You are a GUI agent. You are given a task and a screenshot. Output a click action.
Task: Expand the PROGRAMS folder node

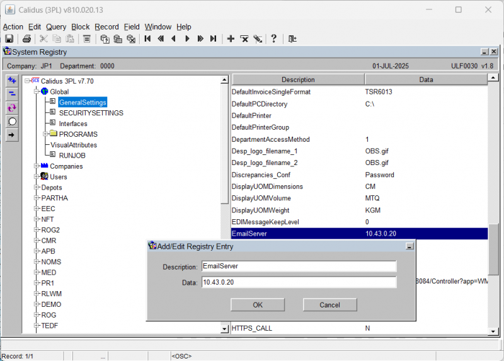45,134
